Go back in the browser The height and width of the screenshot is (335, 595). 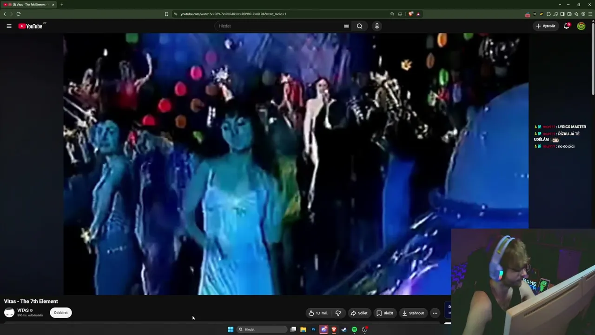pyautogui.click(x=5, y=14)
